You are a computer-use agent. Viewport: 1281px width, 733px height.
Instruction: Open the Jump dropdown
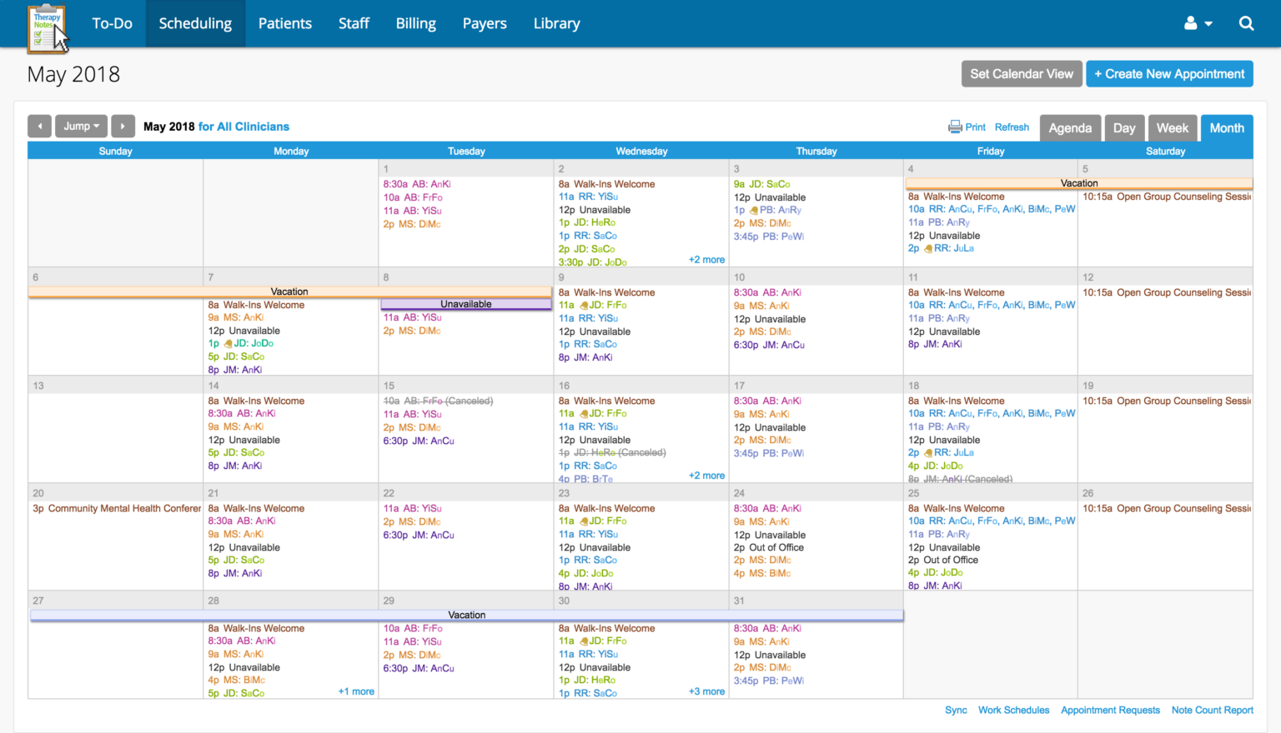click(81, 126)
